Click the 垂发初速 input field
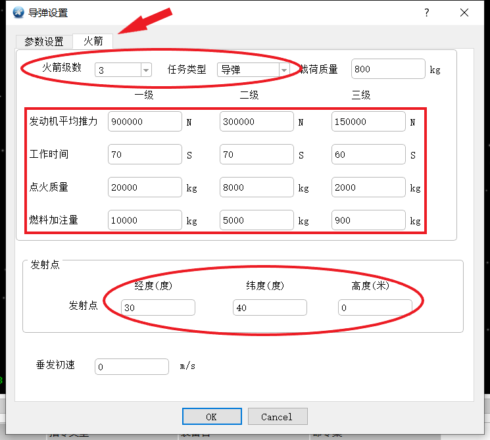Screen dimensions: 490x440 pyautogui.click(x=132, y=366)
